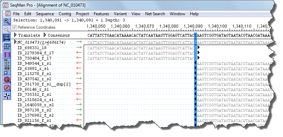Screen dimensions: 283x137
Task: Select read ID_351730_f_s1__dup[2]
Action: pyautogui.click(x=44, y=84)
